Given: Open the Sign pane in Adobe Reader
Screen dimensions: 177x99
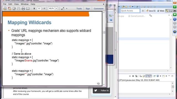Looking at the screenshot, I should click(x=88, y=9).
